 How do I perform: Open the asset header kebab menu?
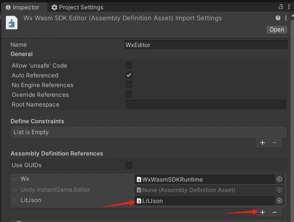point(285,18)
